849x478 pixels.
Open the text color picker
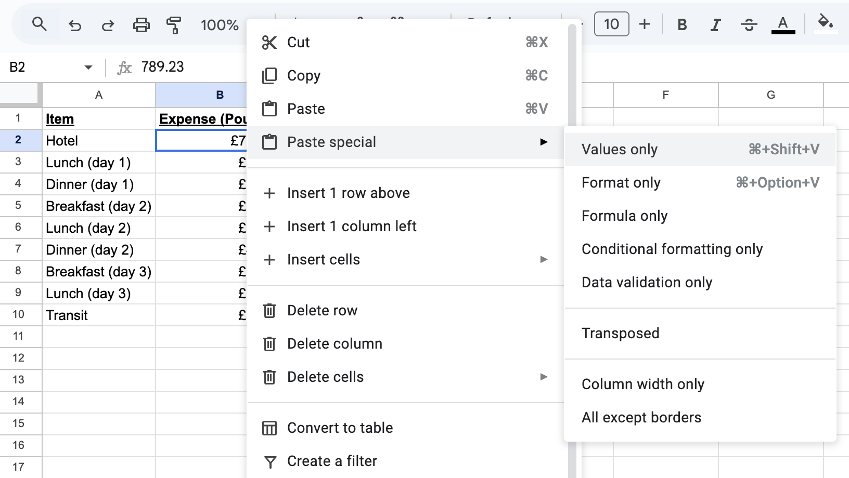782,24
